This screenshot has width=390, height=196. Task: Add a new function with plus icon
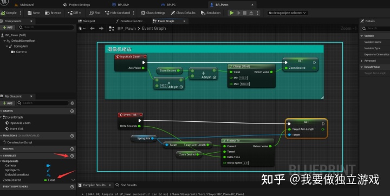click(72, 136)
